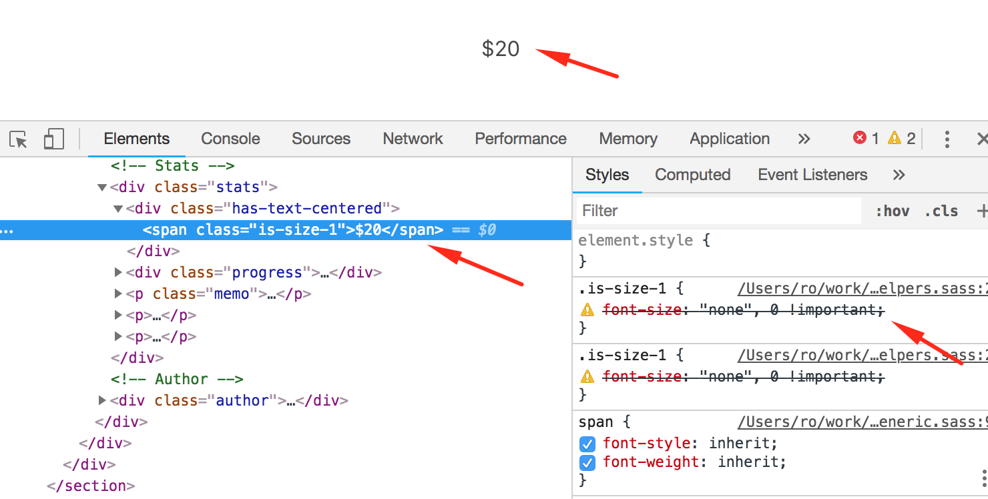The height and width of the screenshot is (499, 988).
Task: Uncheck the font-weight inherit checkbox
Action: (x=587, y=462)
